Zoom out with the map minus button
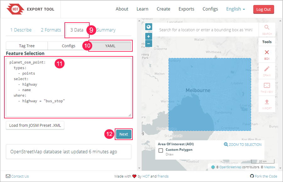Viewport: 283px width, 182px height. (148, 44)
